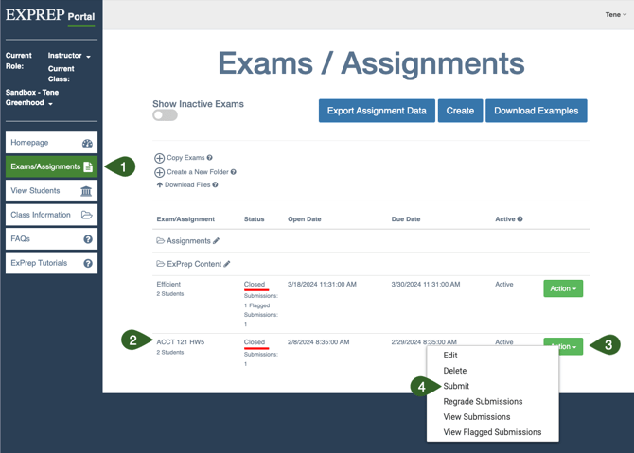Click the Export Assignment Data button

(377, 111)
